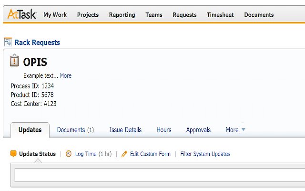Open the My Work menu
Image resolution: width=305 pixels, height=191 pixels.
55,15
